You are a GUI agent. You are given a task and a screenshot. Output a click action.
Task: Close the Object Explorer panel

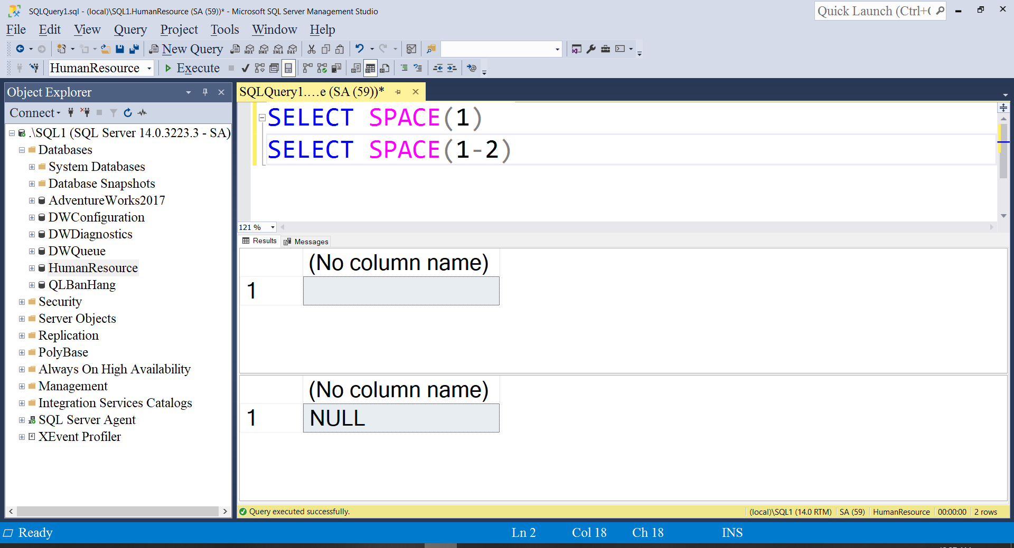221,92
